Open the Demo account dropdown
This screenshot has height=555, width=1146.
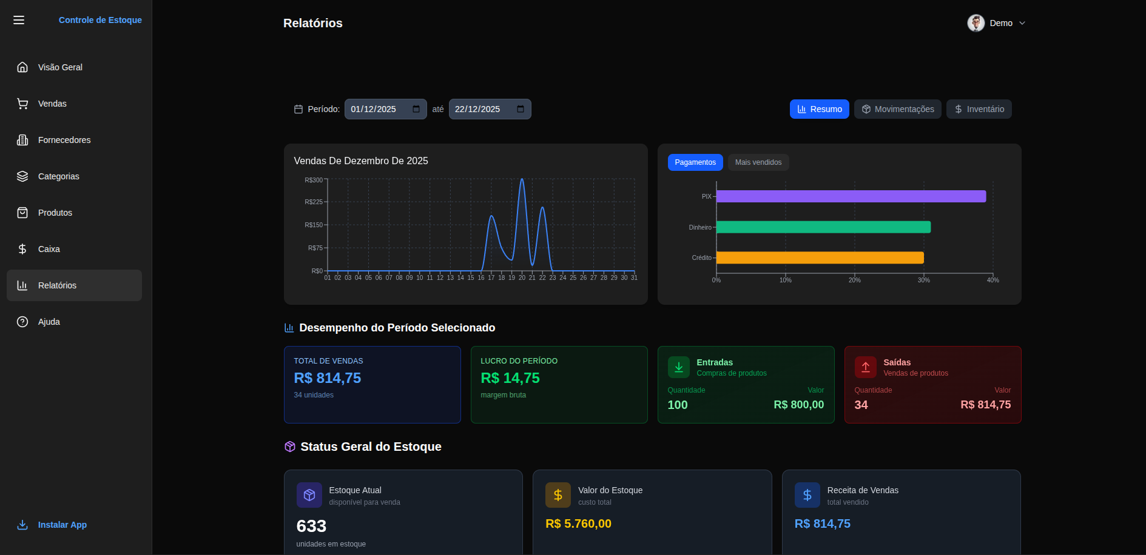click(997, 23)
